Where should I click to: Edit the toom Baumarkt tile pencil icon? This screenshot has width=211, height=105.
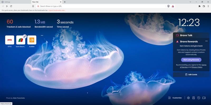pyautogui.click(x=25, y=36)
